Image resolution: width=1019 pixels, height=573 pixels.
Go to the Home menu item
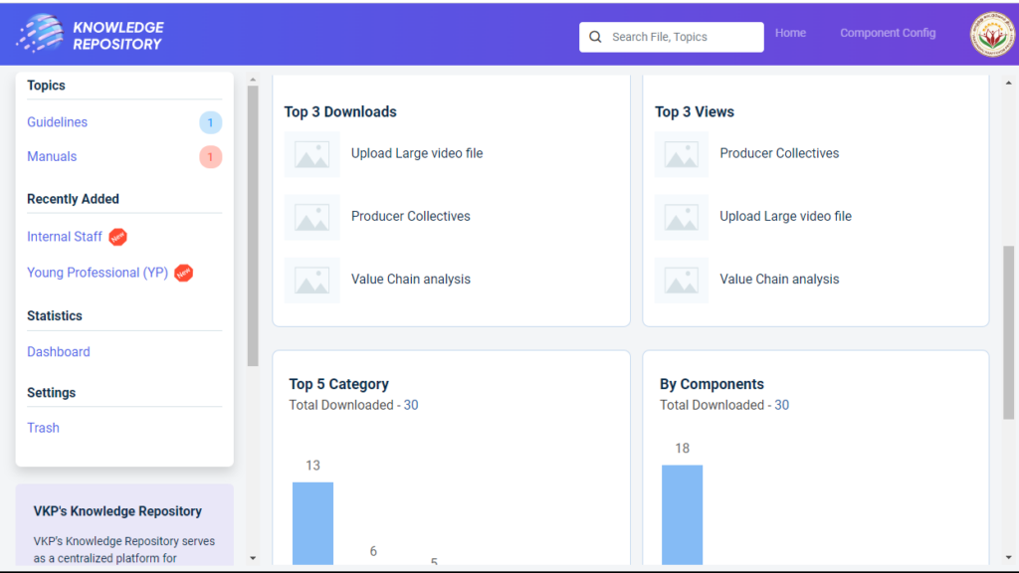coord(790,33)
